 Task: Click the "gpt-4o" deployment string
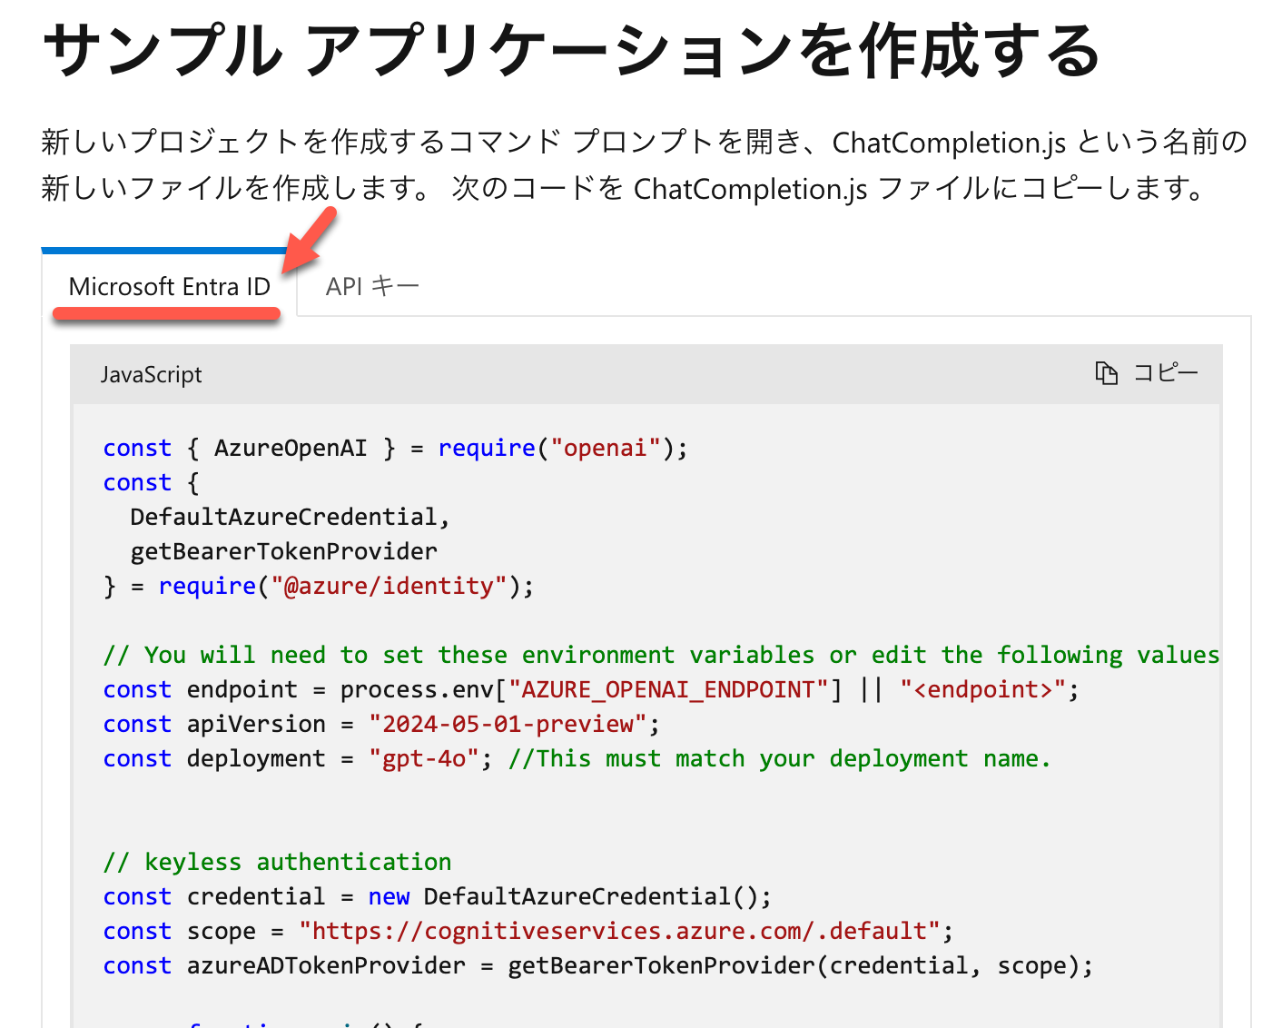coord(424,758)
